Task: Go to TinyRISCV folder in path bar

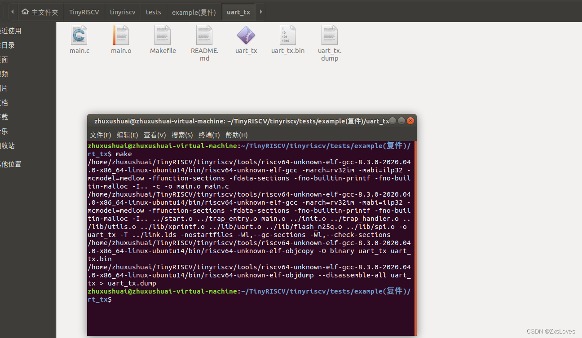Action: 84,12
